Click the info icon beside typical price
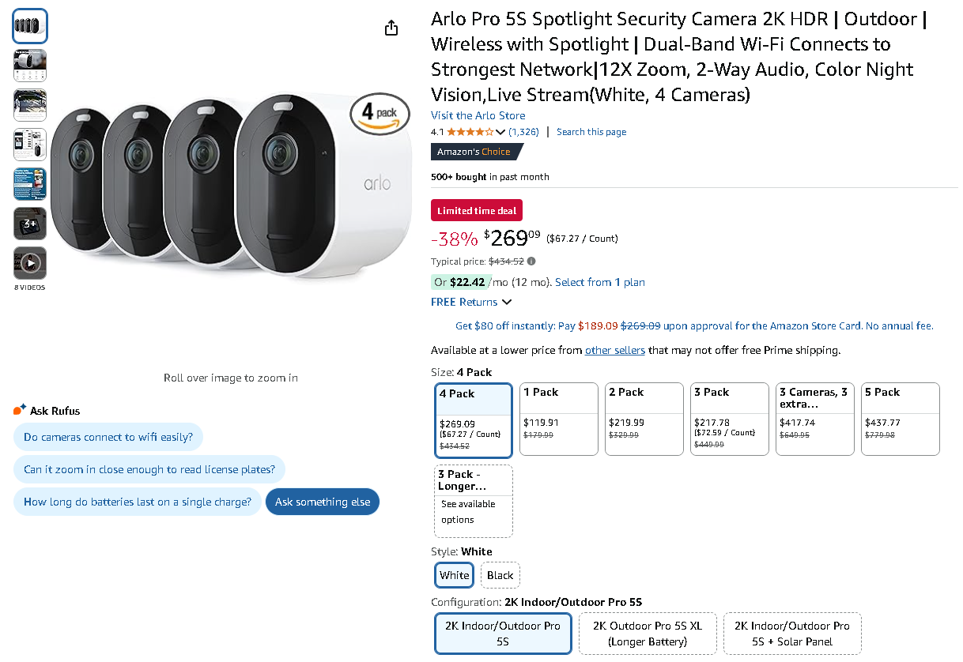The image size is (963, 662). coord(531,261)
